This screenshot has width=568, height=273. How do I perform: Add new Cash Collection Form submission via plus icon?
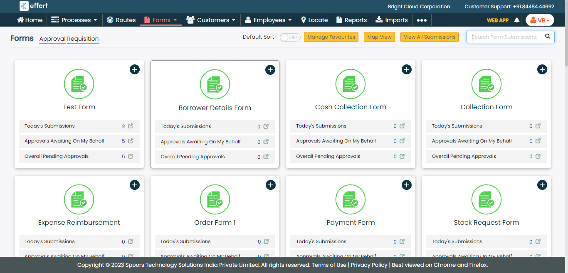coord(406,69)
